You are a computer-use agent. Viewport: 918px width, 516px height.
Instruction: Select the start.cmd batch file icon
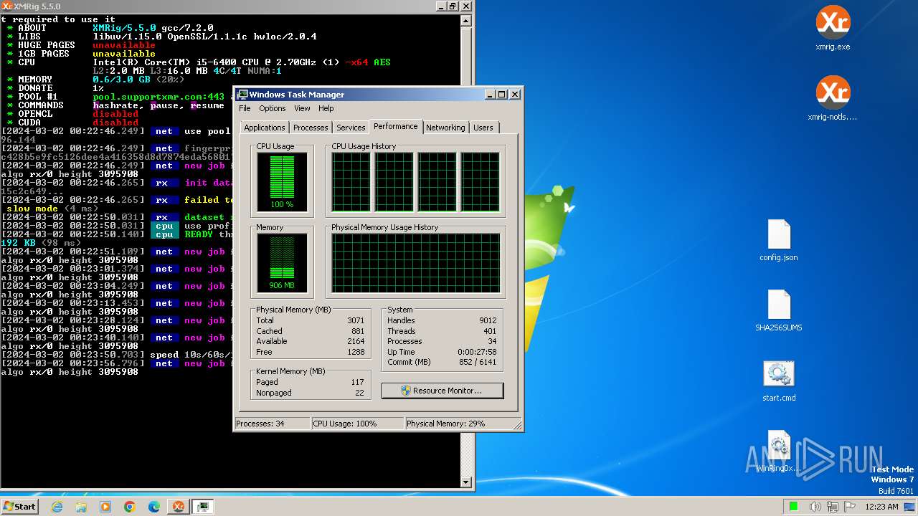click(x=779, y=381)
